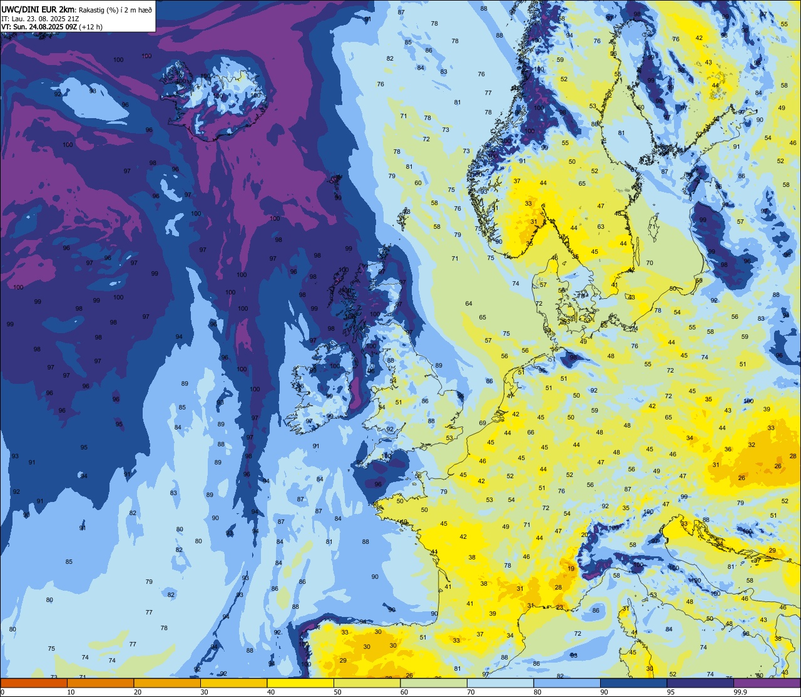Click the 64 value over the North Sea
The height and width of the screenshot is (697, 801).
pos(469,304)
